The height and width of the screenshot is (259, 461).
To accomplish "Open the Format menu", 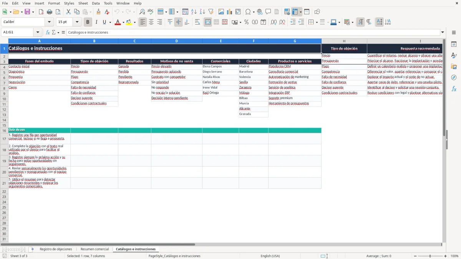I will 54,3.
